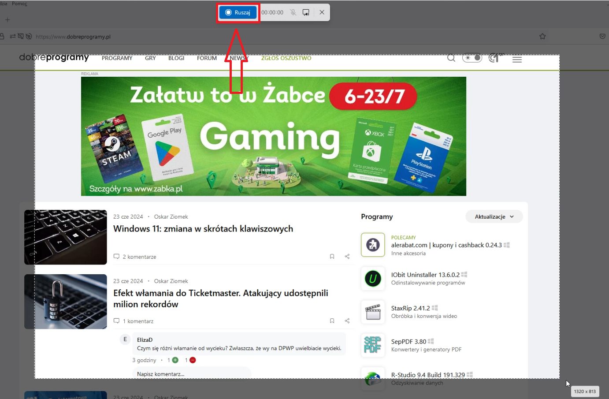Upvote ElizaD's comment with the green plus
Screen dimensions: 609x399
click(175, 360)
